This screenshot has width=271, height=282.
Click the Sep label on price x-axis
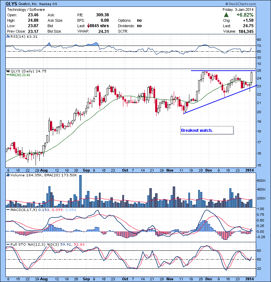[x=86, y=170]
